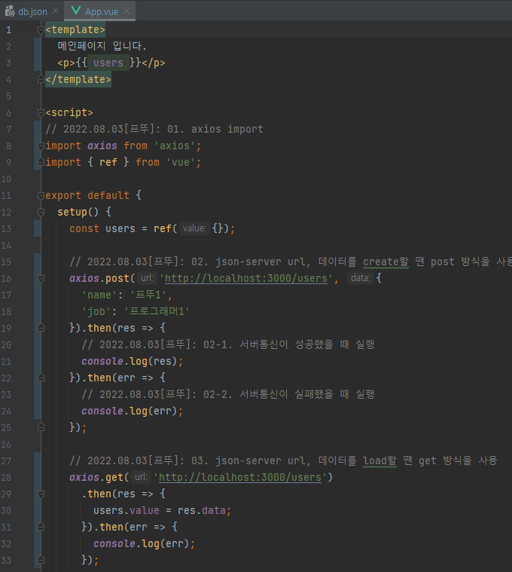
Task: Open the localhost:3000/users link in axios.get
Action: pos(240,477)
